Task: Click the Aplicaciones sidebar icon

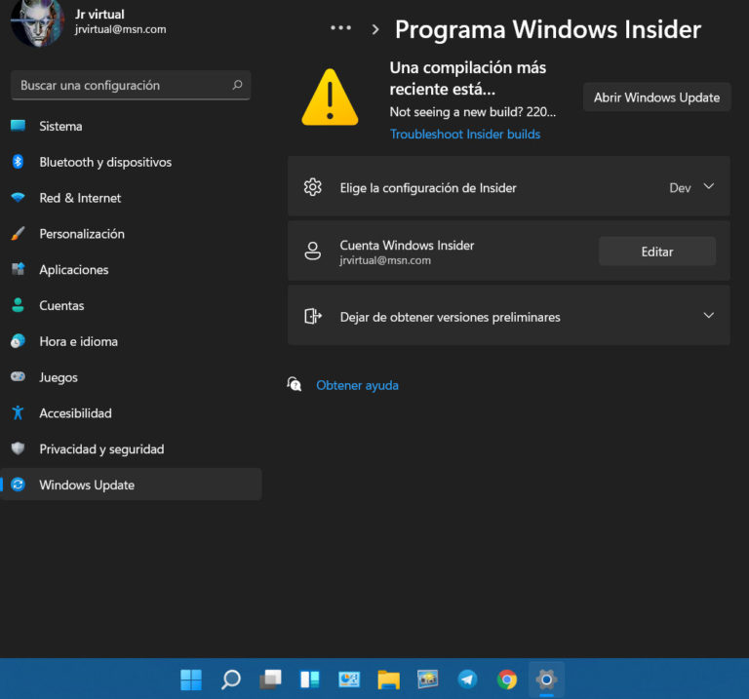Action: pos(19,269)
